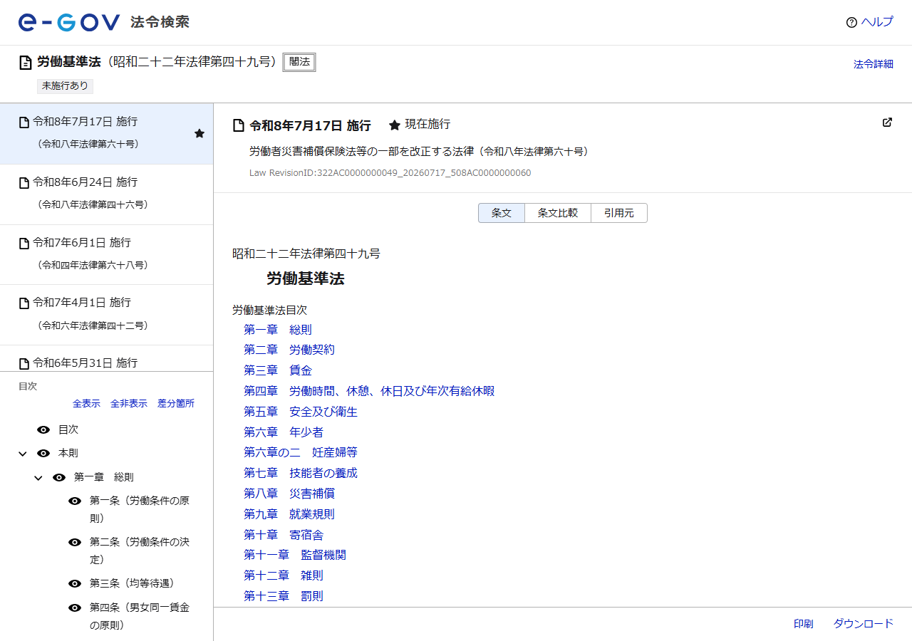
Task: Click document icon of 令和8年6月24日 施行 row
Action: pos(24,183)
